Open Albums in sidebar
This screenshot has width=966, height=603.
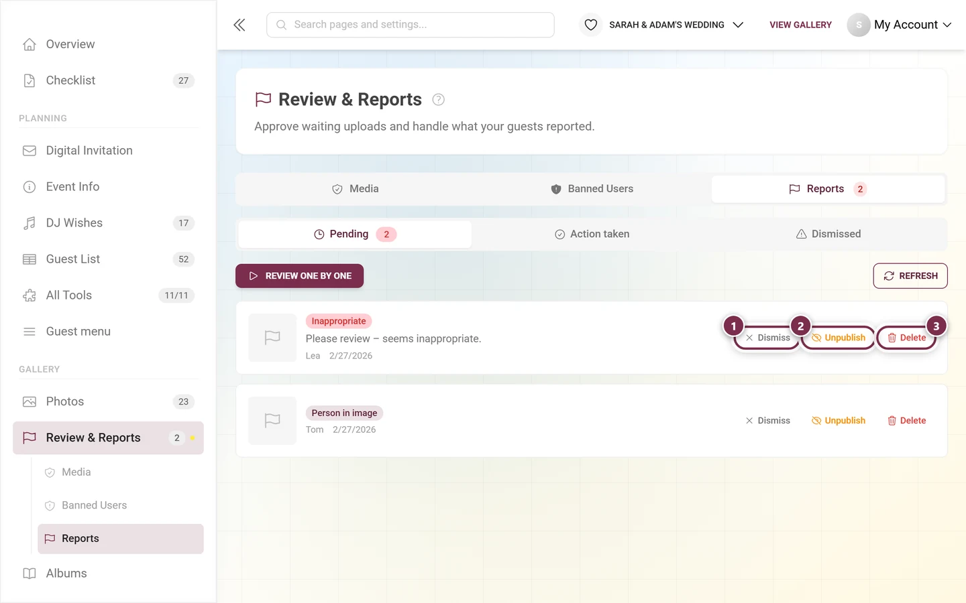[108, 574]
